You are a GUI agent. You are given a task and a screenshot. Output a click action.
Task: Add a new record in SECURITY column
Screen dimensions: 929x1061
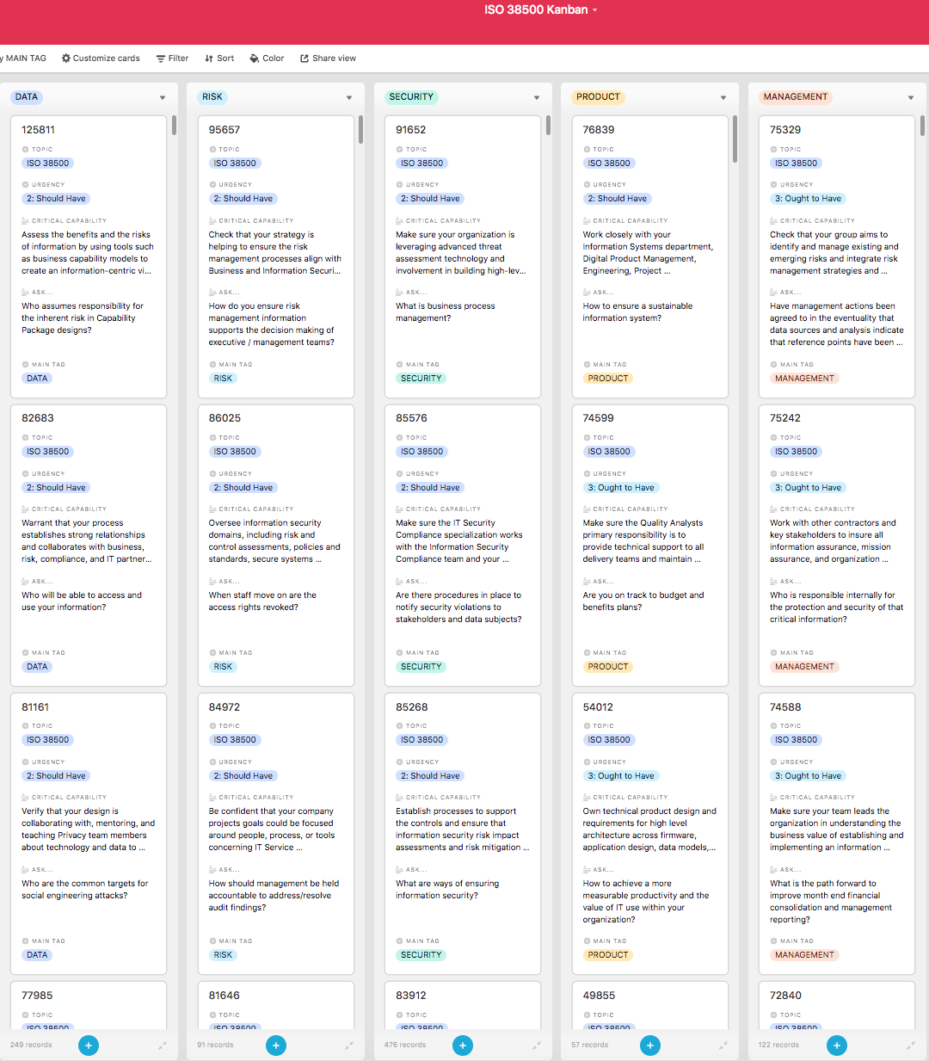[x=463, y=1046]
